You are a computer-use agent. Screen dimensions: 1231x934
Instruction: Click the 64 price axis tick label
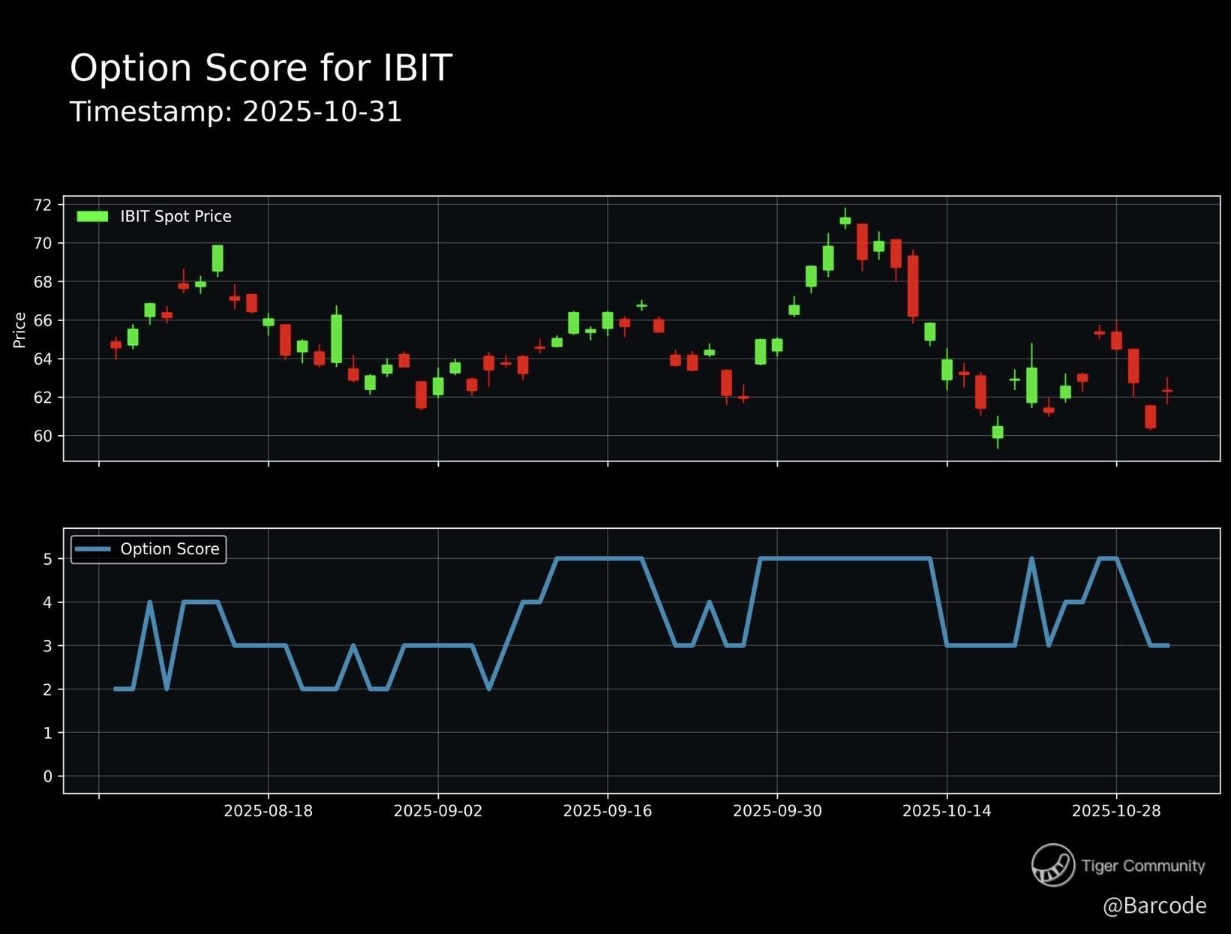[x=43, y=359]
